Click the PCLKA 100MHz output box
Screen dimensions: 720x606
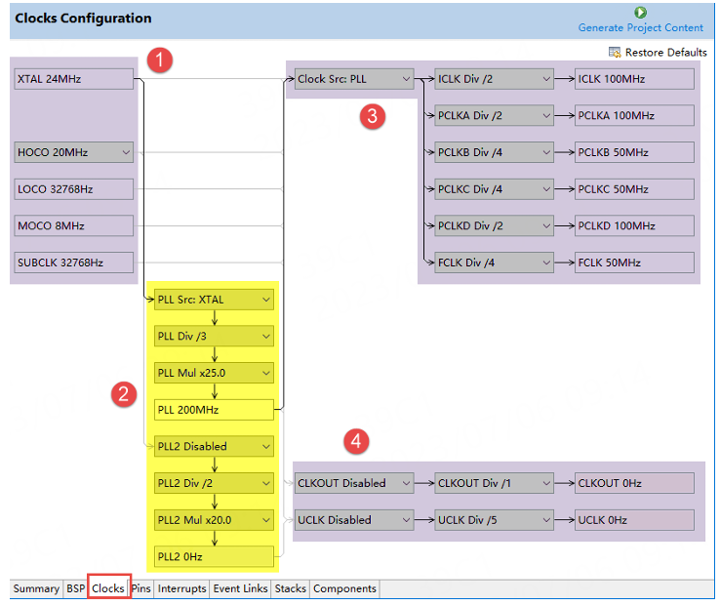(x=634, y=115)
